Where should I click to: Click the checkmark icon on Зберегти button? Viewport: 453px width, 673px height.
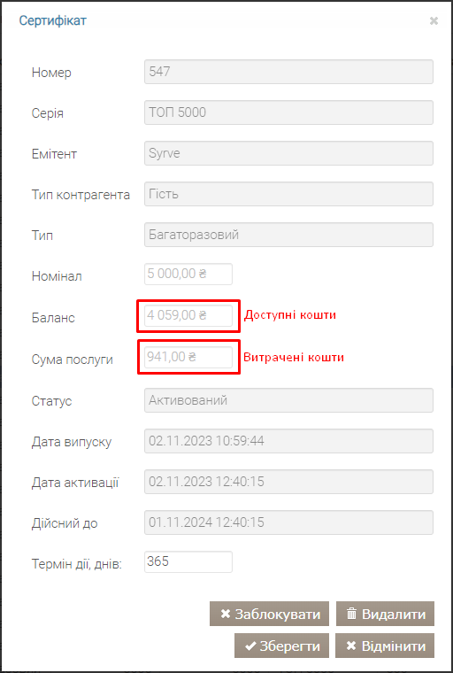click(250, 646)
